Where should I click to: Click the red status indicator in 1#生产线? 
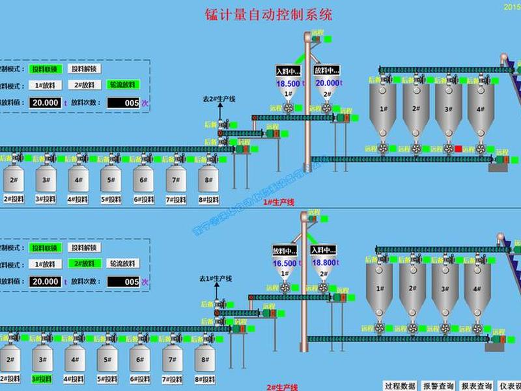(x=458, y=149)
